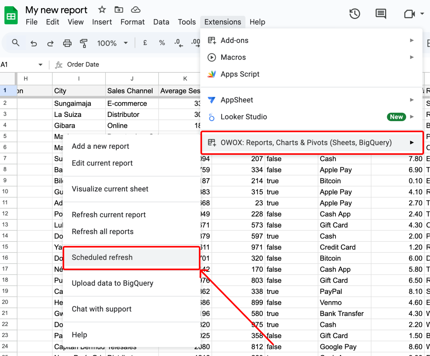
Task: Open the Data menu
Action: click(x=161, y=22)
